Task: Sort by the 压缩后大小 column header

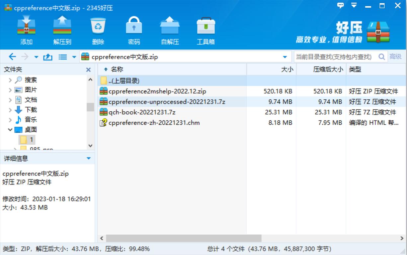Action: [321, 69]
